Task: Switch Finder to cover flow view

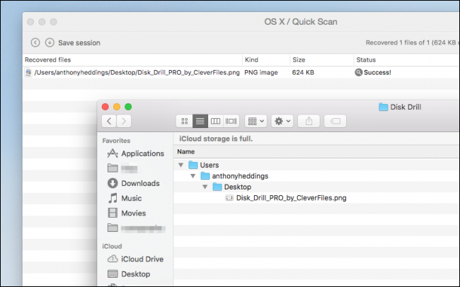Action: click(231, 121)
